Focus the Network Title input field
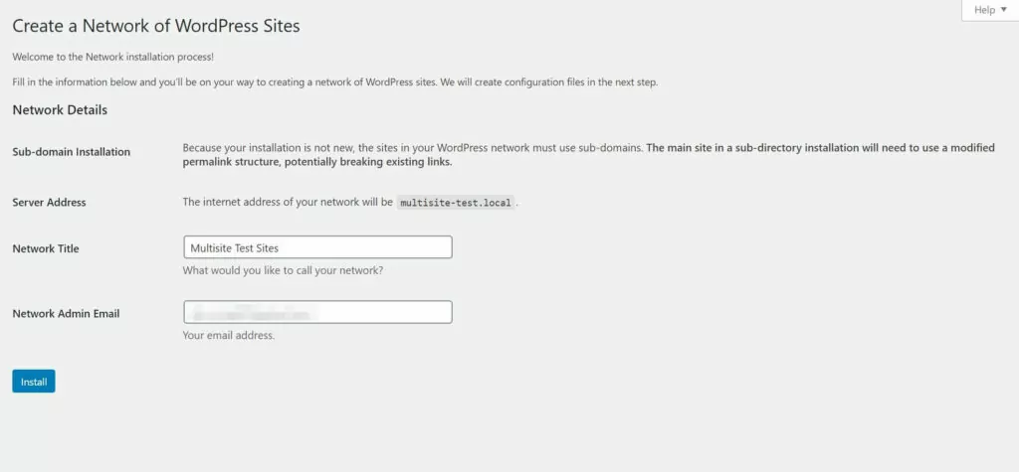 click(317, 247)
